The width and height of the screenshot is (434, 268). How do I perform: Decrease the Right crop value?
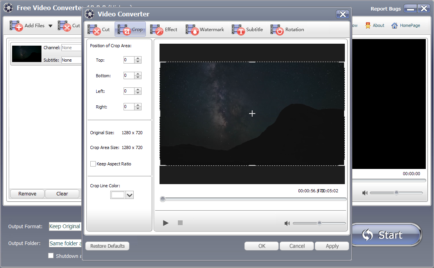[138, 108]
